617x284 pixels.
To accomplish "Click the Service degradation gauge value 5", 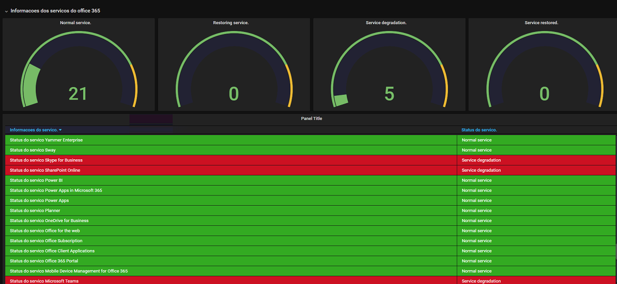I will (x=389, y=94).
